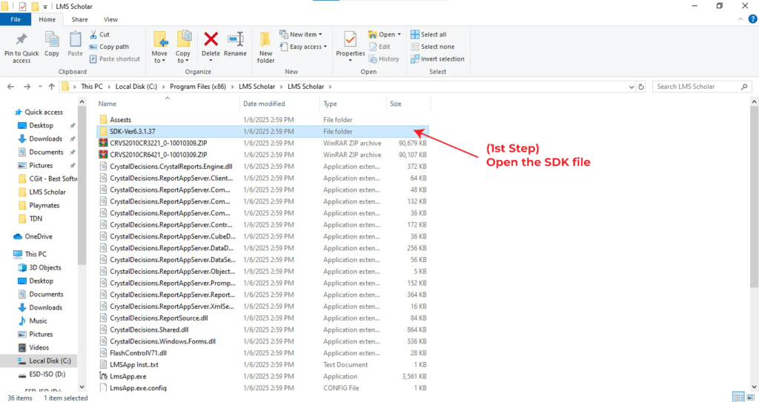The height and width of the screenshot is (402, 759).
Task: Click the Properties icon
Action: click(350, 40)
